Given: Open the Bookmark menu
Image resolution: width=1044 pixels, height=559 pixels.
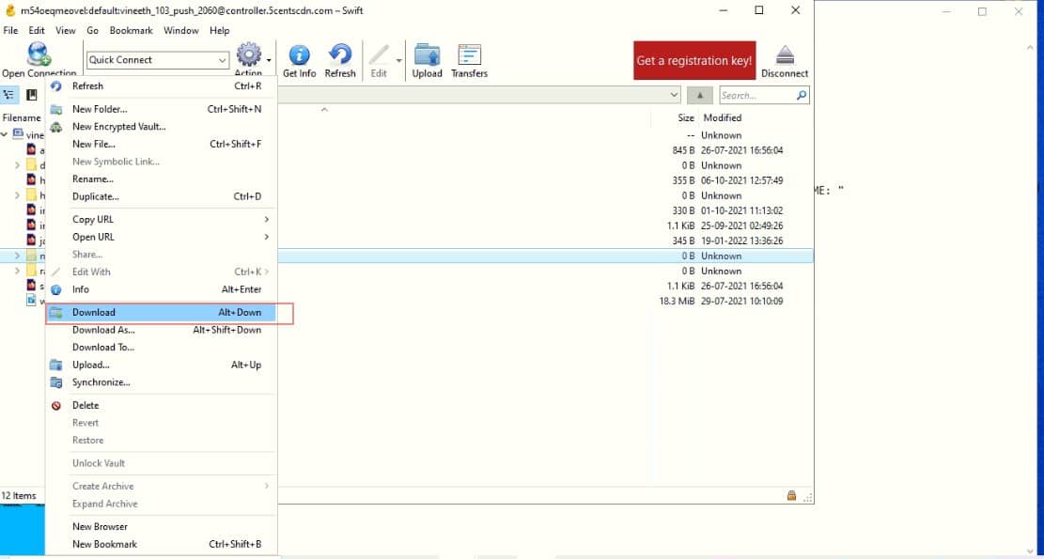Looking at the screenshot, I should click(132, 31).
